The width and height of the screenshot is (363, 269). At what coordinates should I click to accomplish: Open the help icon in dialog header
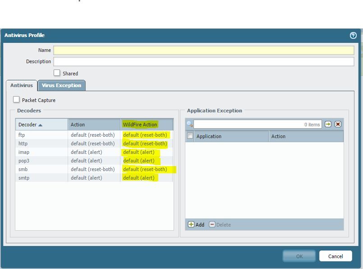(353, 35)
